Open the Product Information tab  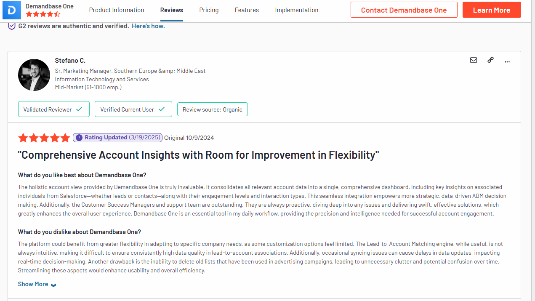(x=117, y=10)
